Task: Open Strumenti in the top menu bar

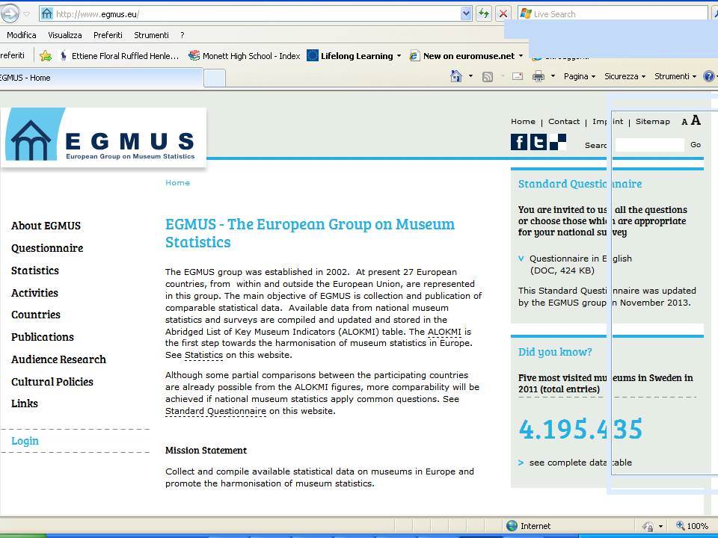Action: coord(151,35)
